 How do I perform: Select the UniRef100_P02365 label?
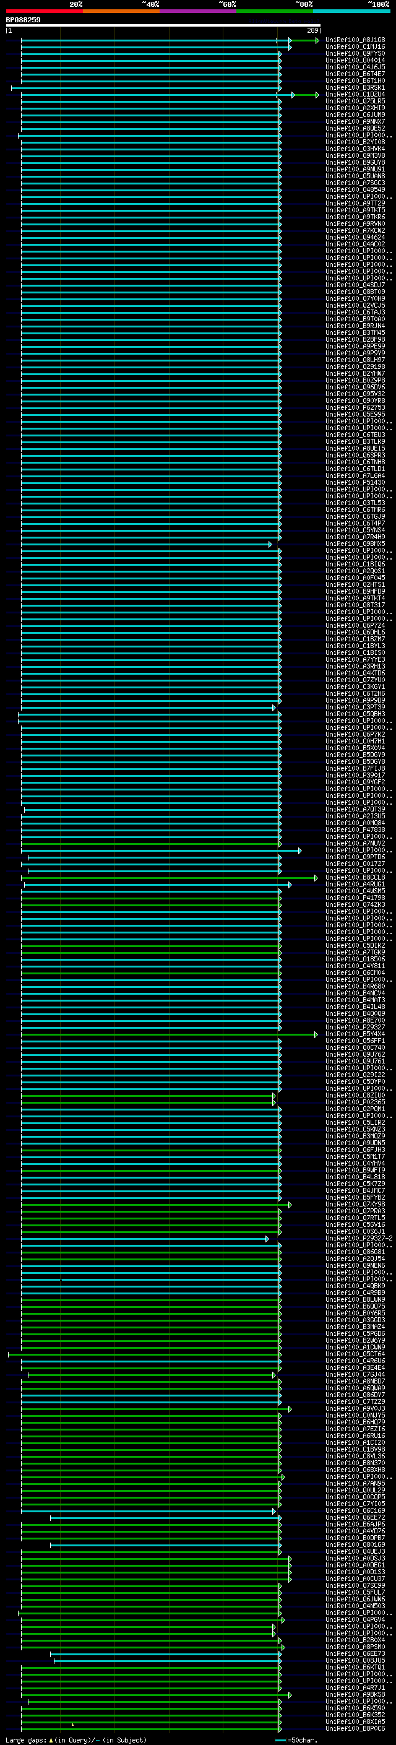[x=355, y=1102]
